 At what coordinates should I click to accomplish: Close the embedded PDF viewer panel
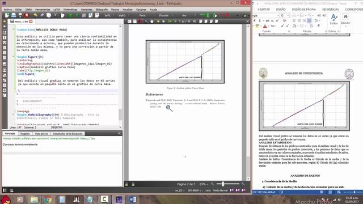coord(247,22)
